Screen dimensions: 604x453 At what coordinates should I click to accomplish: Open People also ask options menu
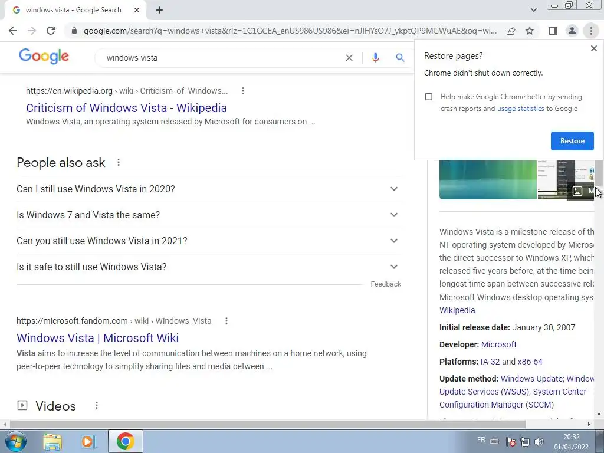click(x=119, y=163)
